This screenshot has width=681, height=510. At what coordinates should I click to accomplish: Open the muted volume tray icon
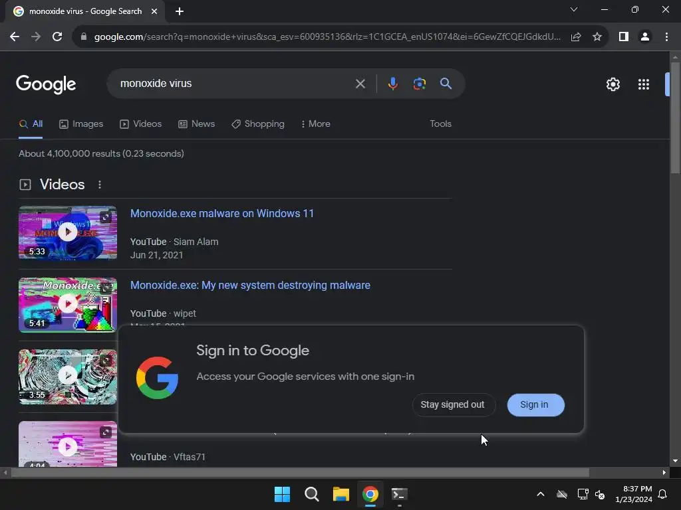click(x=600, y=494)
